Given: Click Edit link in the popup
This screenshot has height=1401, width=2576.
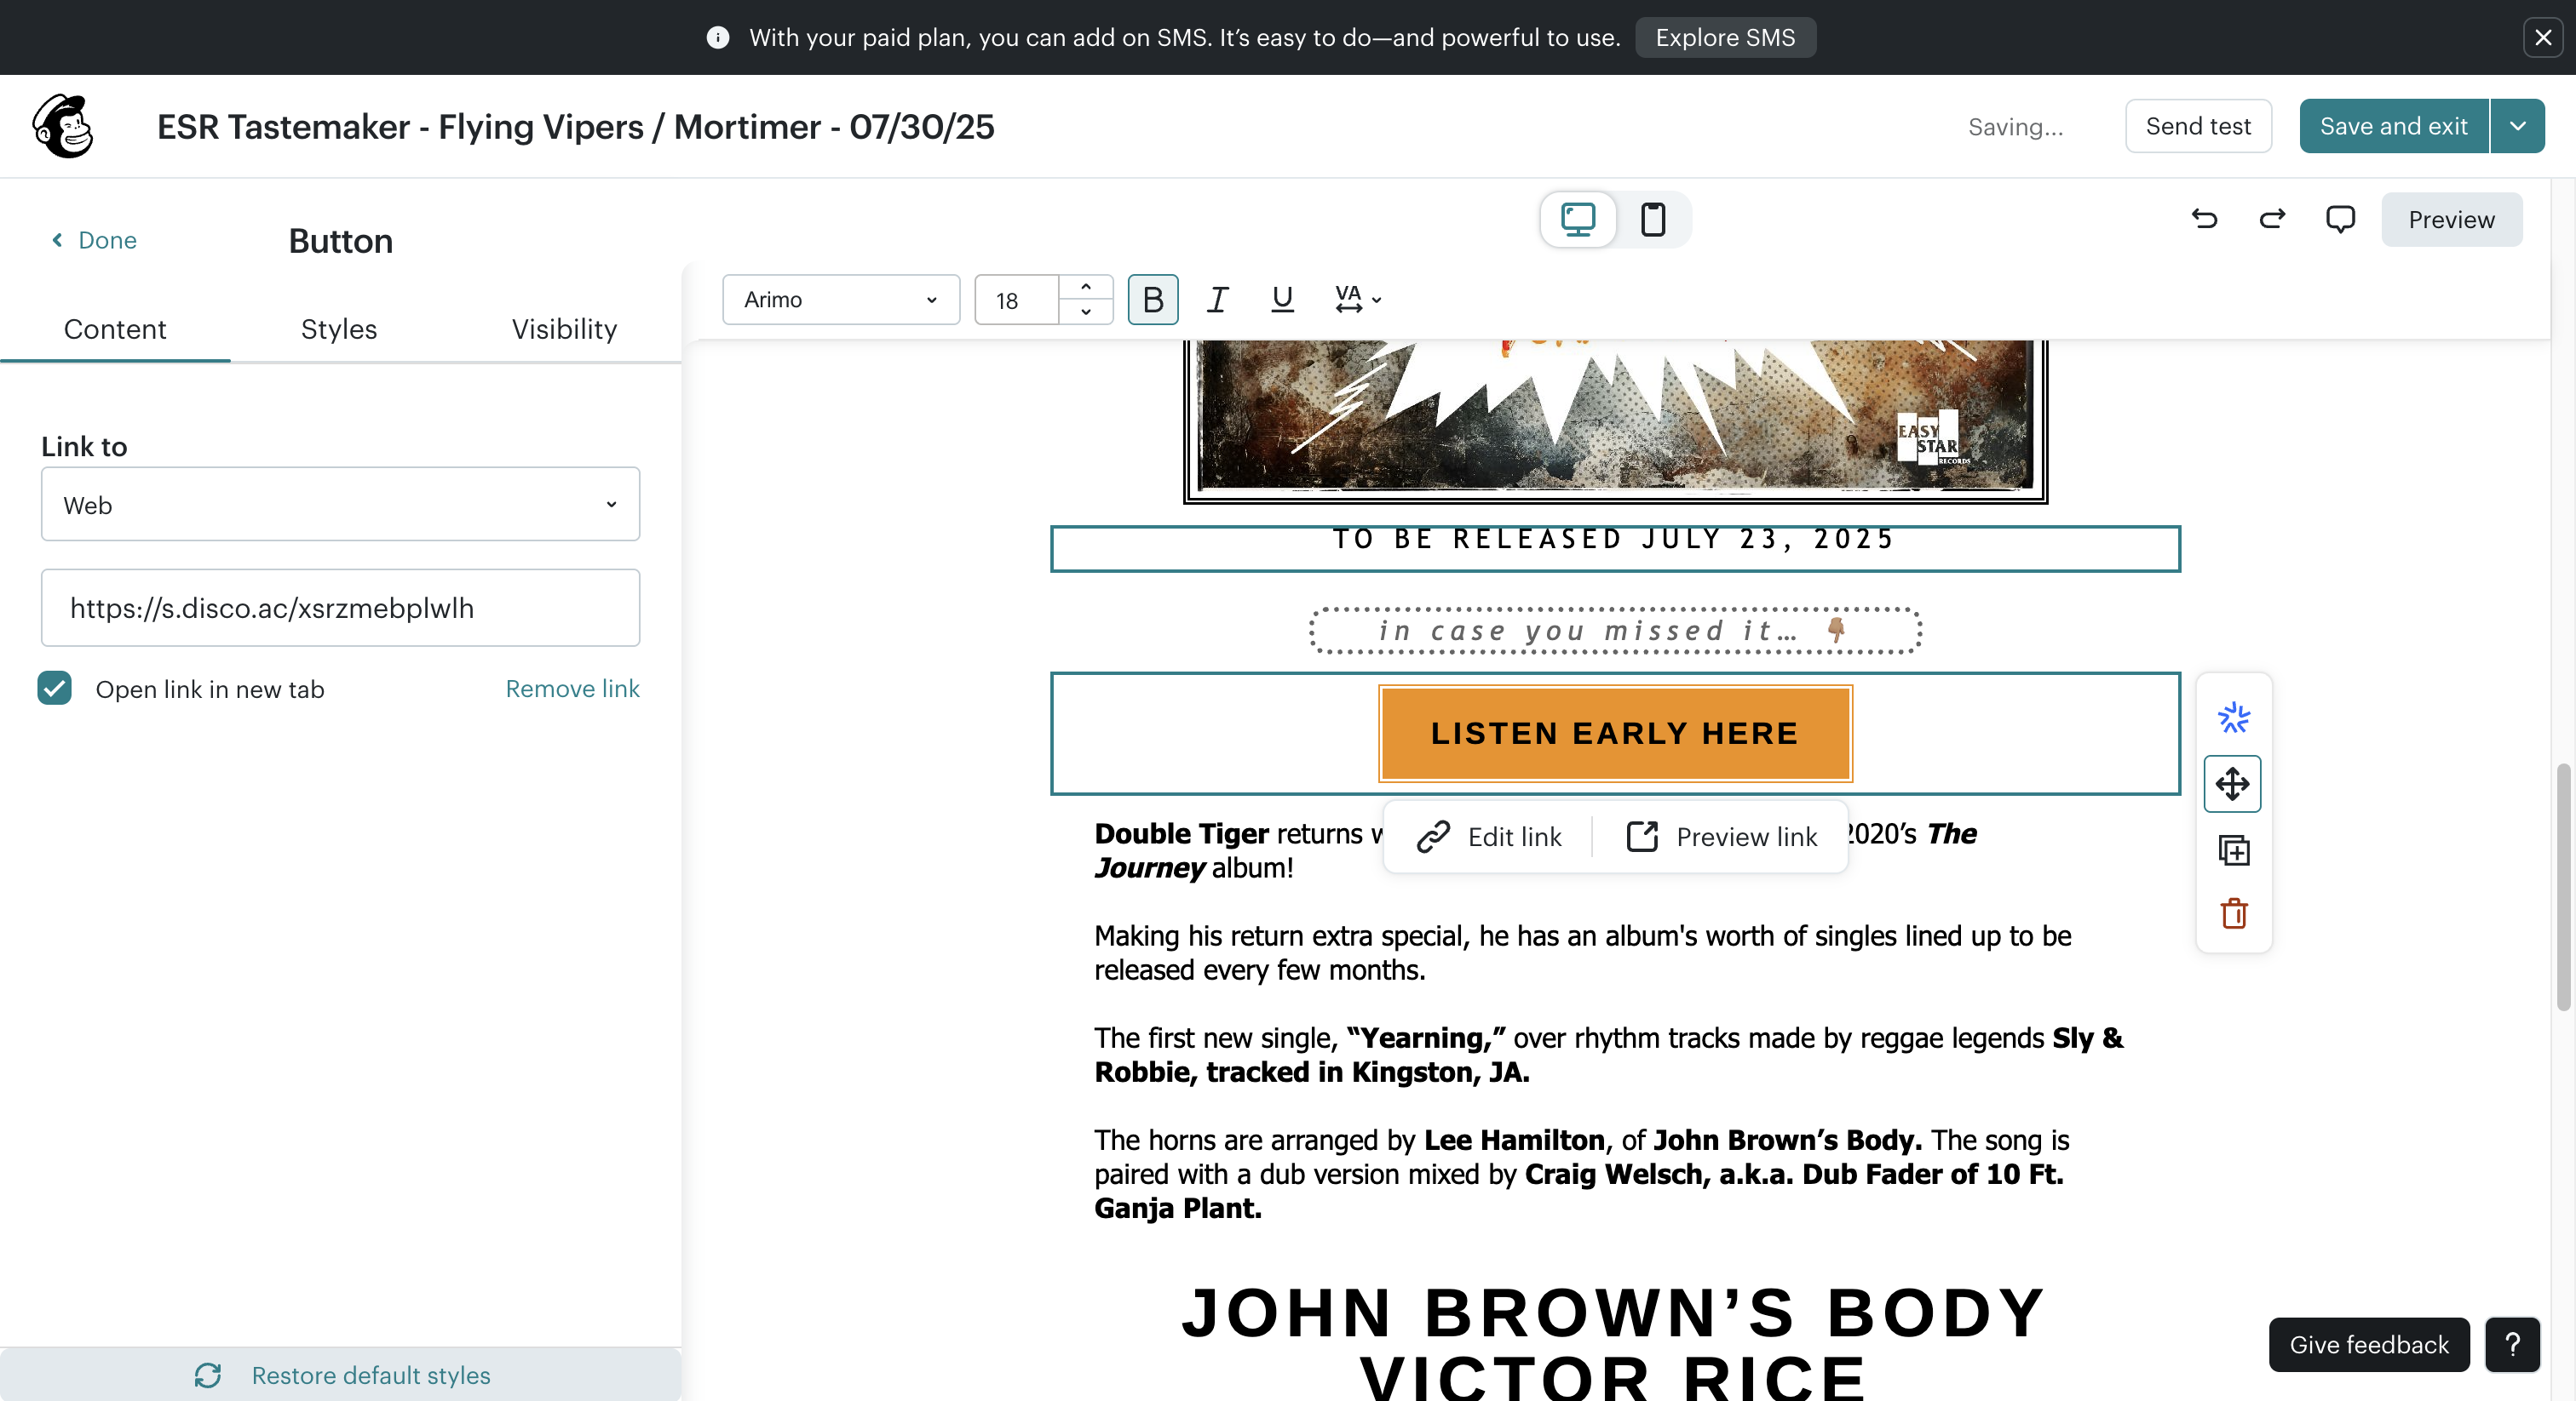Looking at the screenshot, I should coord(1489,837).
